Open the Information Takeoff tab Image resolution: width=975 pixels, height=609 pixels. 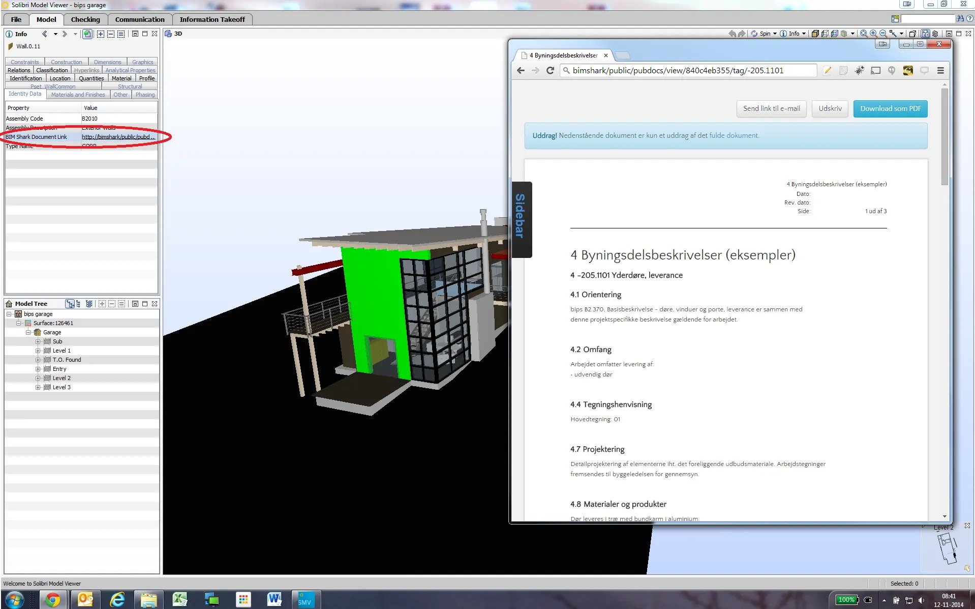(212, 19)
